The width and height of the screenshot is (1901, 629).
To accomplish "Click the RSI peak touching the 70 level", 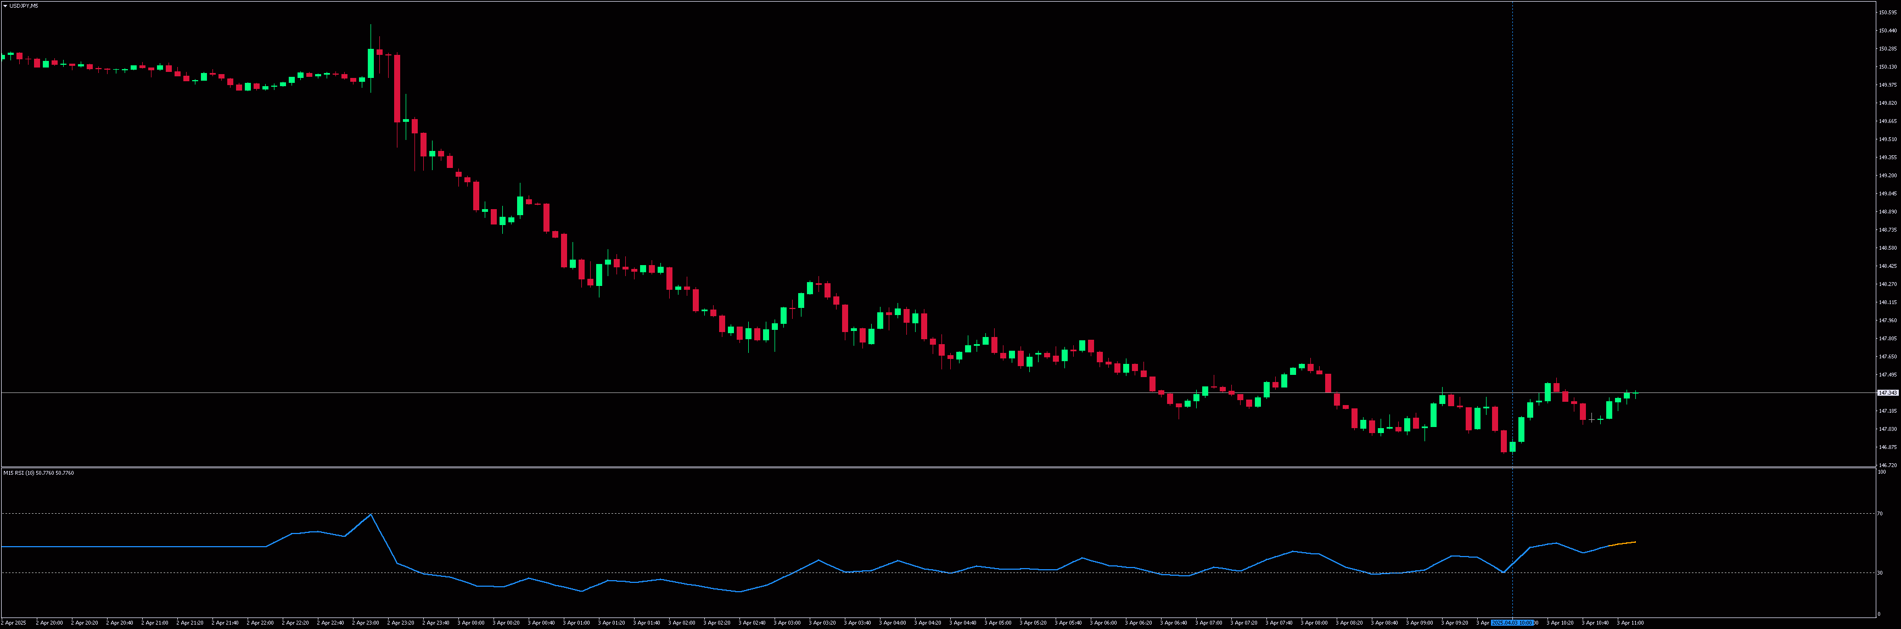I will (x=371, y=515).
